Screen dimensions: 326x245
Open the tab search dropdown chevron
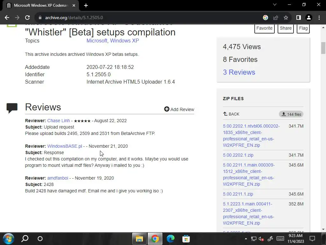point(275,4)
